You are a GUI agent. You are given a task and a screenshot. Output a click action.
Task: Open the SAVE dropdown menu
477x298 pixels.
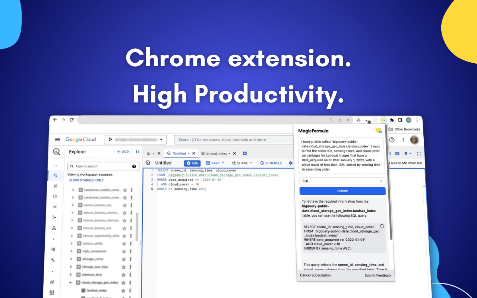point(215,163)
